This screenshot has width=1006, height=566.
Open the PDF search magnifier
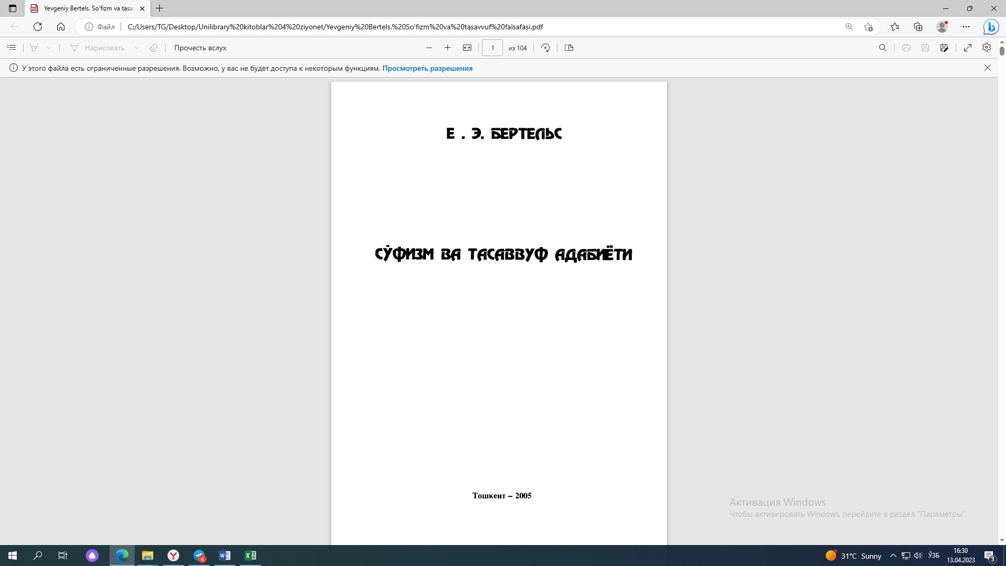click(882, 48)
